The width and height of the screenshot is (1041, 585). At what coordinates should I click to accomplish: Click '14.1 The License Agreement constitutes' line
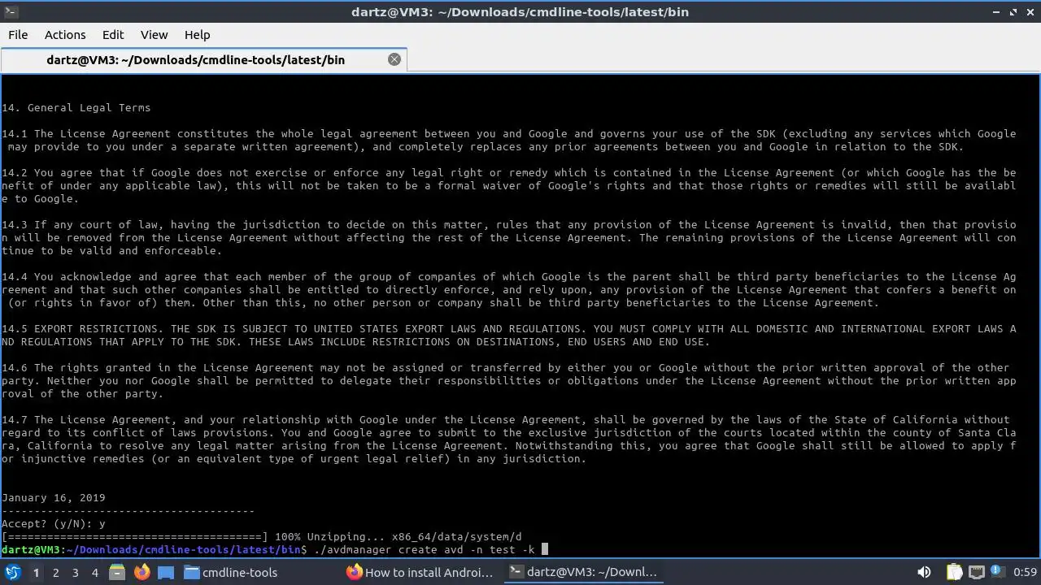(508, 134)
